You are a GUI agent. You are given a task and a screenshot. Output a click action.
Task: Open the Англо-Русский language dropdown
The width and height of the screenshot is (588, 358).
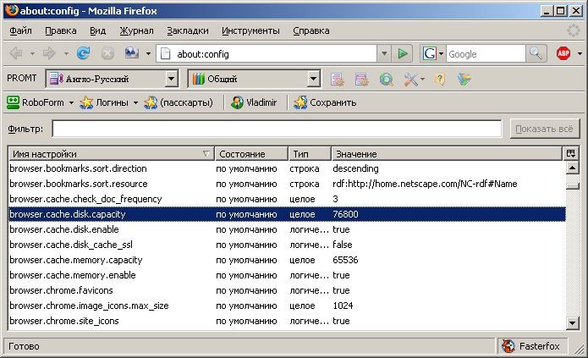point(172,79)
